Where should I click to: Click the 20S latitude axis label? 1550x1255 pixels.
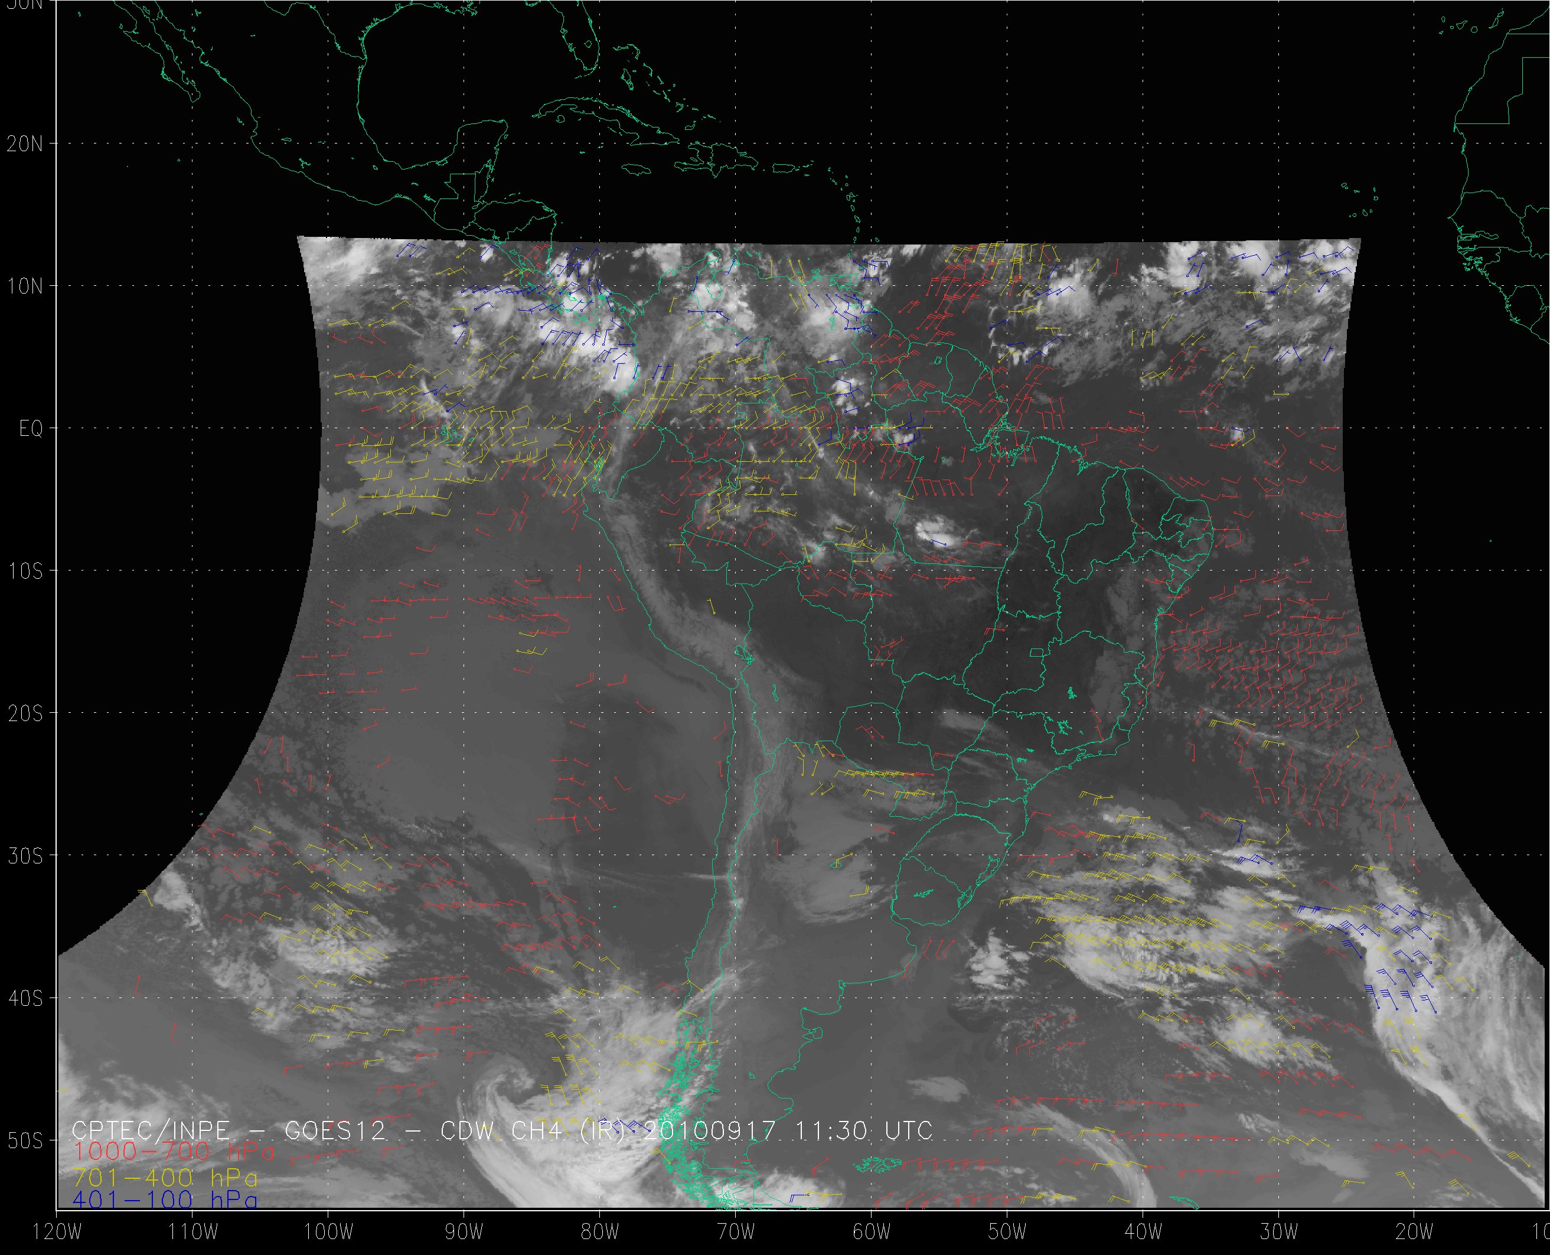[25, 713]
